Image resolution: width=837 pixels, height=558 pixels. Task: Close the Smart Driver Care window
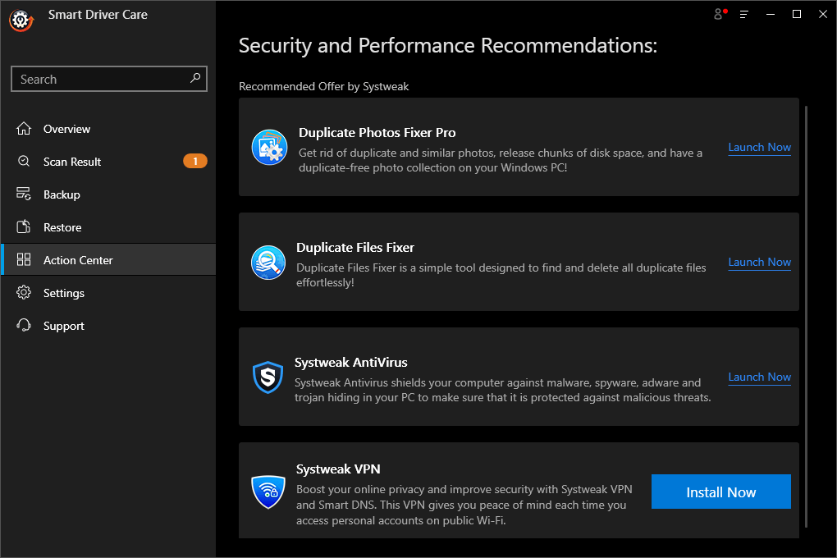point(822,15)
